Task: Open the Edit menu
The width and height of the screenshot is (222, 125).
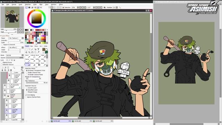Action: tap(8, 5)
